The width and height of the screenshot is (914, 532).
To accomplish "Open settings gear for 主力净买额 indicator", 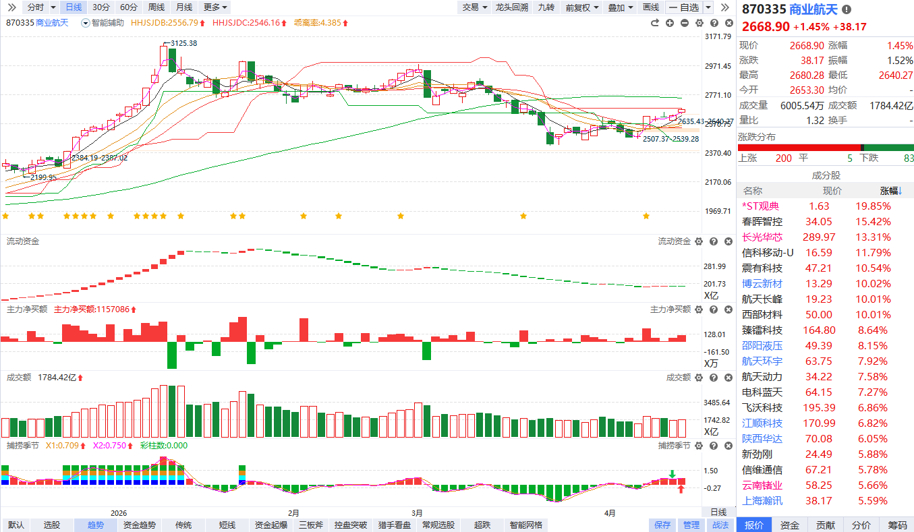I will pyautogui.click(x=699, y=309).
